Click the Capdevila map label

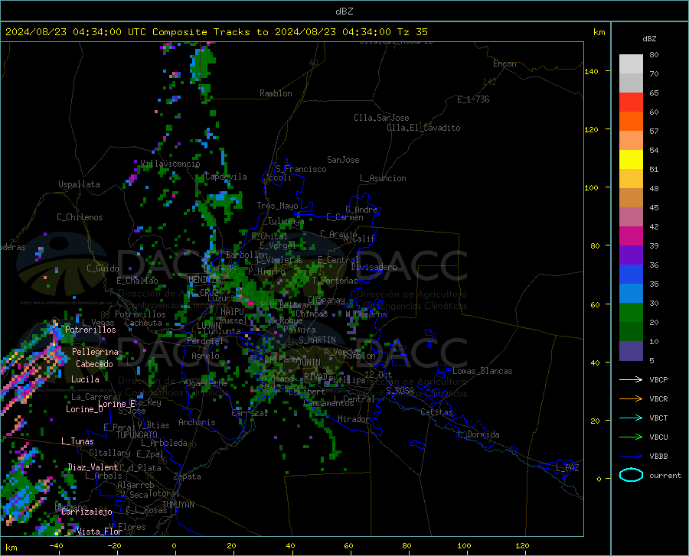point(226,177)
